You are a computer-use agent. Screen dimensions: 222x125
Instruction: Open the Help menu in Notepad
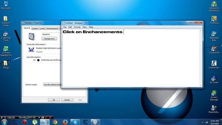tap(91, 27)
